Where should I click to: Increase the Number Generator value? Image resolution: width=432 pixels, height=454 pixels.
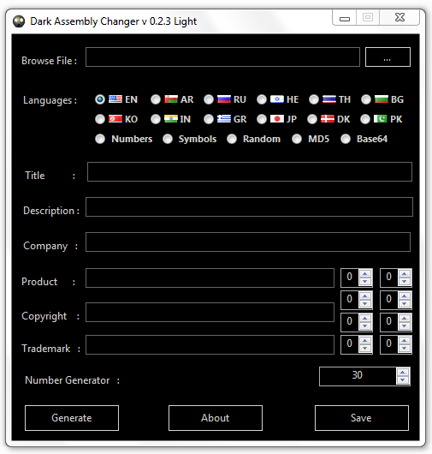click(403, 372)
